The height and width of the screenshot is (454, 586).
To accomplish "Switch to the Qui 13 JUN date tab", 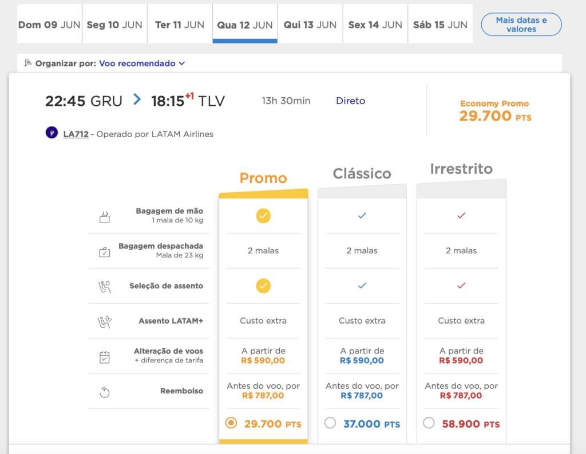I will [310, 24].
